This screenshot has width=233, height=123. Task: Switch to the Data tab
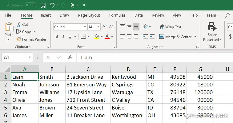[x=139, y=15]
